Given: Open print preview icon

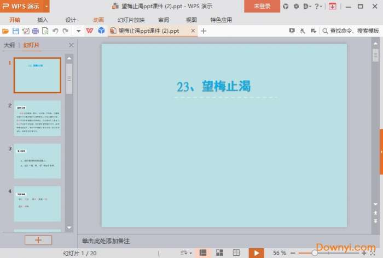Looking at the screenshot, I should pyautogui.click(x=45, y=31).
